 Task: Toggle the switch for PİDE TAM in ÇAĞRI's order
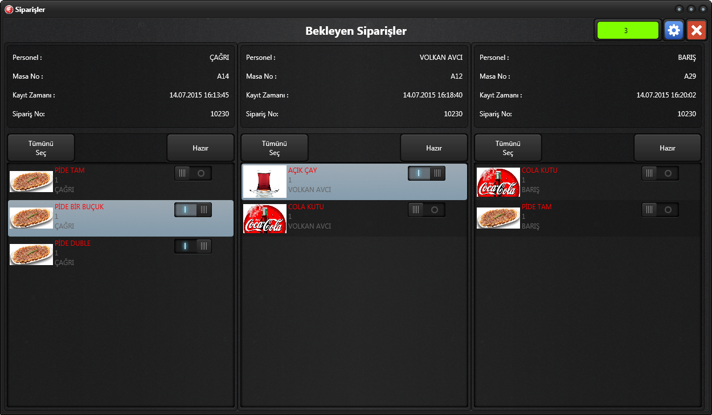point(193,173)
